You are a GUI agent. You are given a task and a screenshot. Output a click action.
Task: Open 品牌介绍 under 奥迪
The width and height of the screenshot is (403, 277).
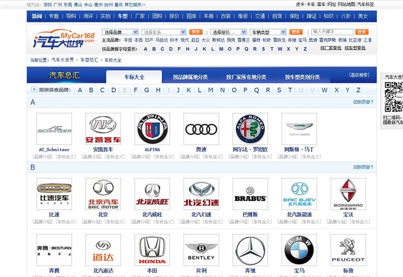(190, 156)
